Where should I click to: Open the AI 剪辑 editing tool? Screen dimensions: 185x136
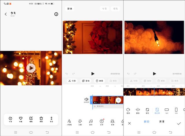point(69,122)
